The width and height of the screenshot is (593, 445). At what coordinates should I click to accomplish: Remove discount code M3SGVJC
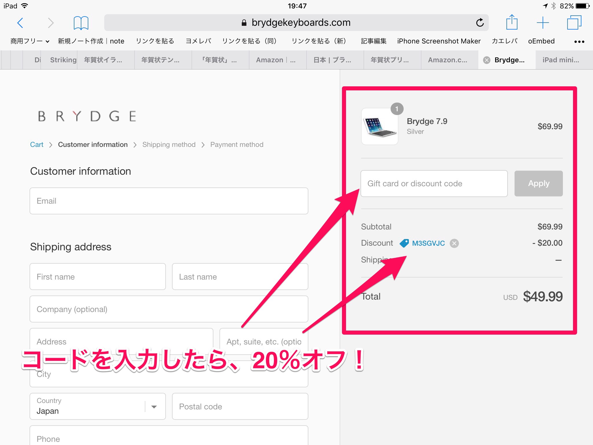coord(454,243)
